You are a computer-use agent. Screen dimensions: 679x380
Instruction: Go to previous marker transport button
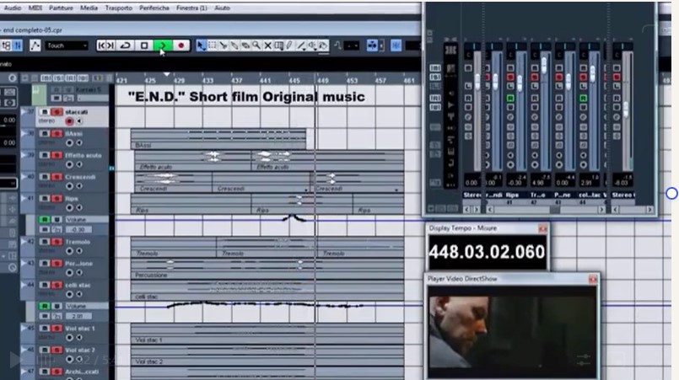pos(106,45)
